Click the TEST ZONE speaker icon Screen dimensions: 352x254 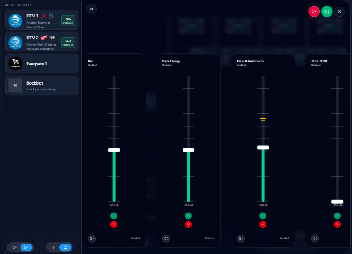tap(315, 238)
